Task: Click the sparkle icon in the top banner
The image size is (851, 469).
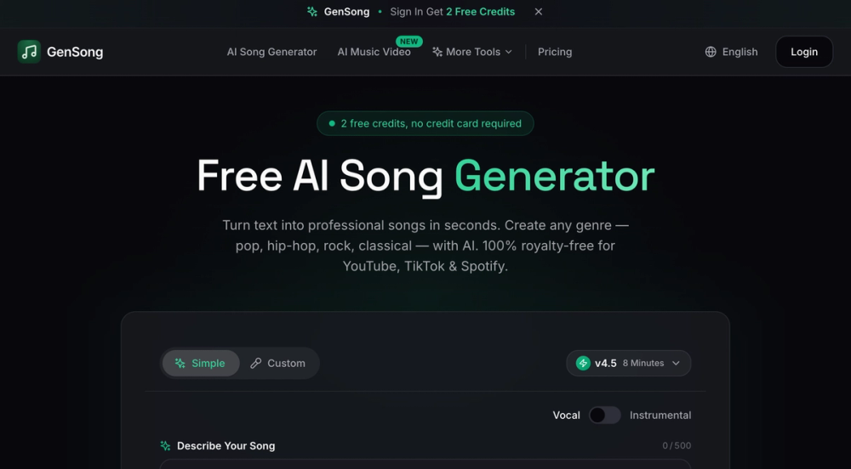Action: coord(312,11)
